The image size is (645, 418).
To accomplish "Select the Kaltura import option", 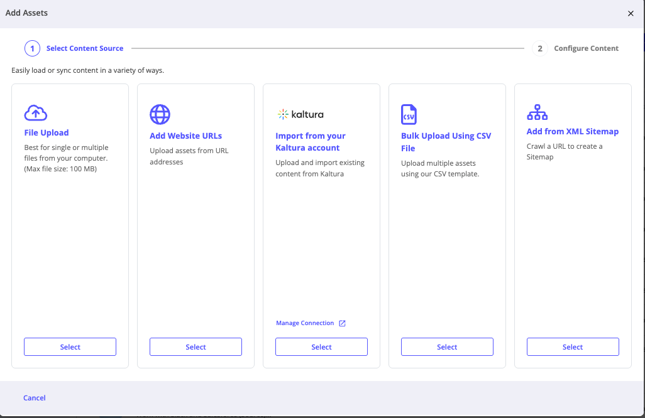I will coord(321,347).
